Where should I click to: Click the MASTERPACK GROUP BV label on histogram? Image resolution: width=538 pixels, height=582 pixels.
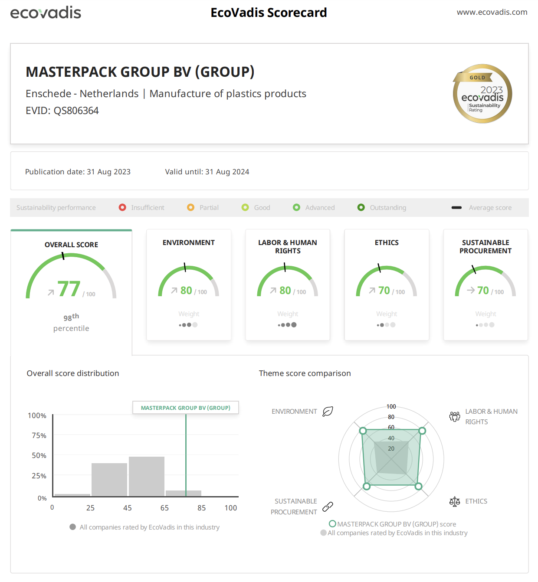[186, 408]
